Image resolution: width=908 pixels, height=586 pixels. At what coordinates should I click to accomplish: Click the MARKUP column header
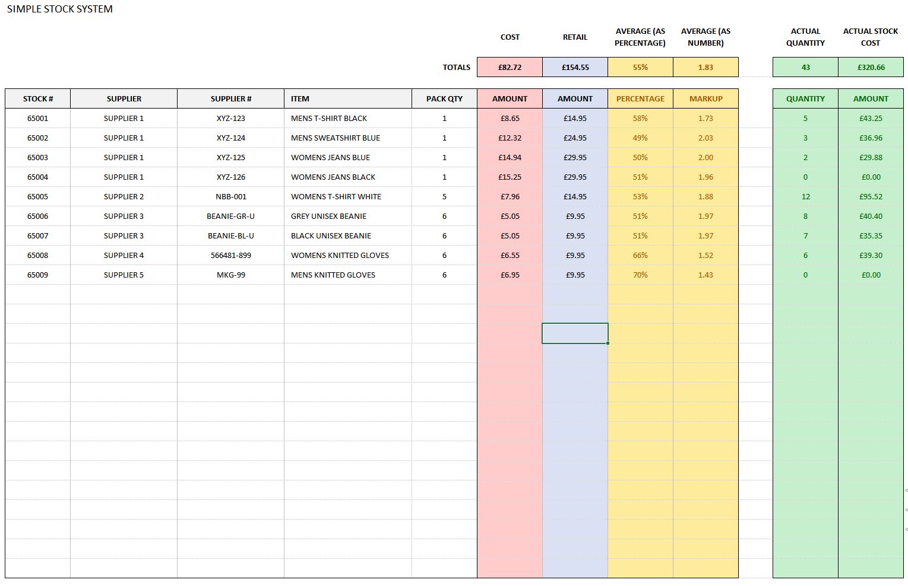coord(705,98)
